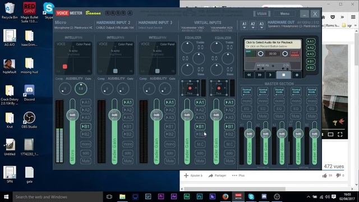Click Partager below the video

point(217,176)
